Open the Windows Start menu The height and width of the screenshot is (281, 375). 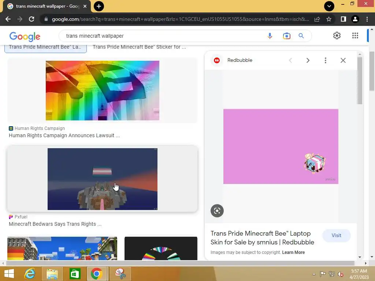pyautogui.click(x=9, y=274)
